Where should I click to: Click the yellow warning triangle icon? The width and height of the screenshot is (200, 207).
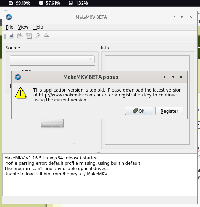(21, 93)
